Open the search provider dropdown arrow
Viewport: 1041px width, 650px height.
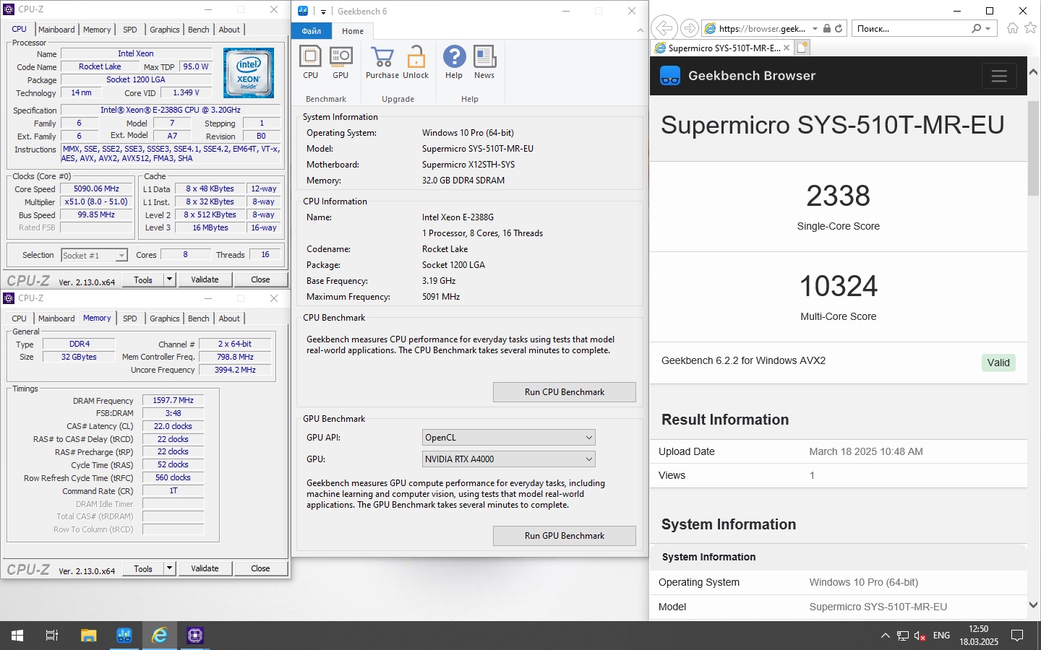pyautogui.click(x=989, y=28)
